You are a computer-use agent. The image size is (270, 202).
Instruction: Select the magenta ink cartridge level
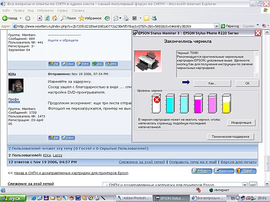198,104
